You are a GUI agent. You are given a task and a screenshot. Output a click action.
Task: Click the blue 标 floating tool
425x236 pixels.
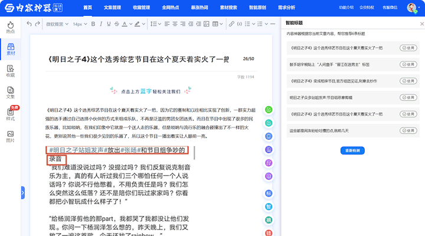coord(269,193)
